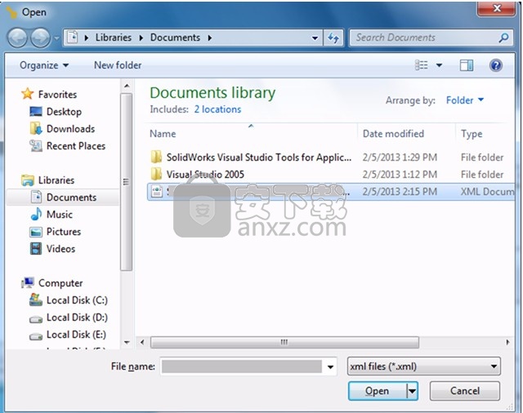The height and width of the screenshot is (413, 523).
Task: Select Videos library
Action: (x=60, y=249)
